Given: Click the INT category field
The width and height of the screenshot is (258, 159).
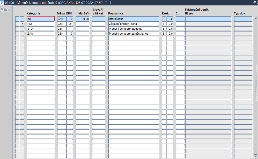Looking at the screenshot, I should point(41,19).
